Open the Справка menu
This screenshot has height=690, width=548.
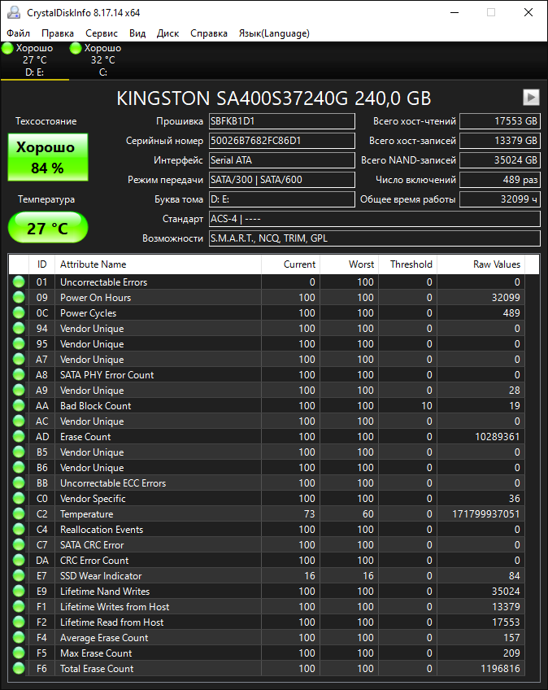click(209, 33)
